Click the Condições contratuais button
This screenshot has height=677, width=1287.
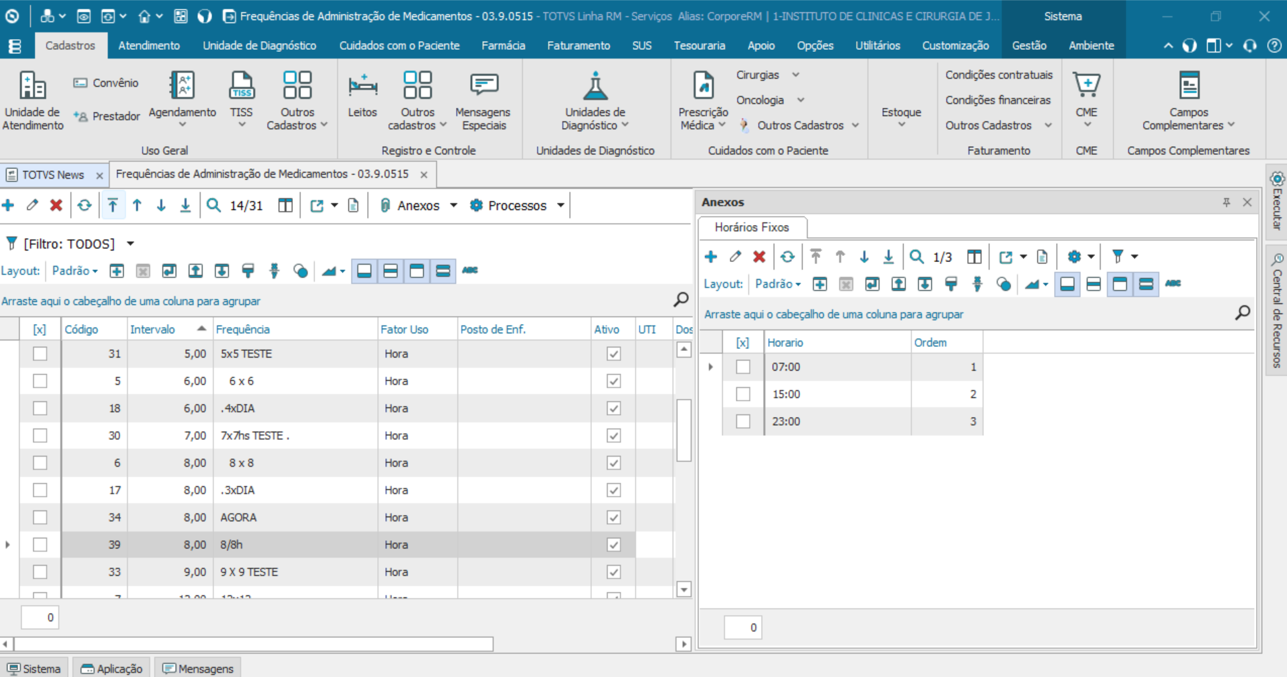[x=998, y=75]
